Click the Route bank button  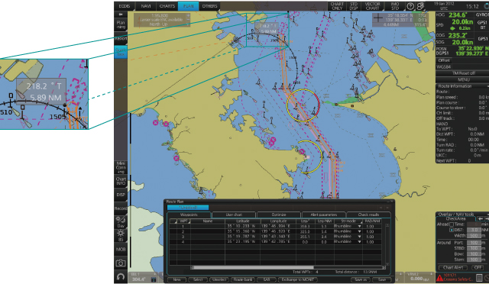pyautogui.click(x=243, y=279)
